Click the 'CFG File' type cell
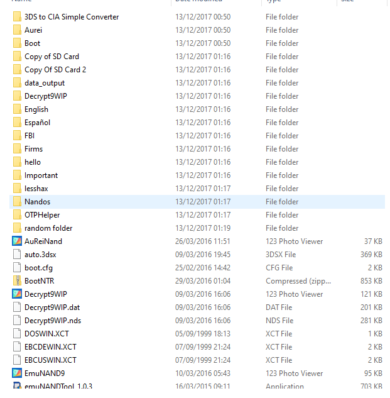Image resolution: width=390 pixels, height=398 pixels. coord(279,268)
